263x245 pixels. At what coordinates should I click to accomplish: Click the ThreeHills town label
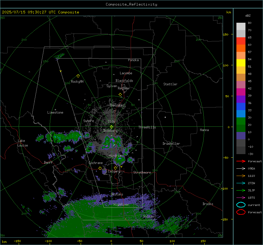(147, 127)
